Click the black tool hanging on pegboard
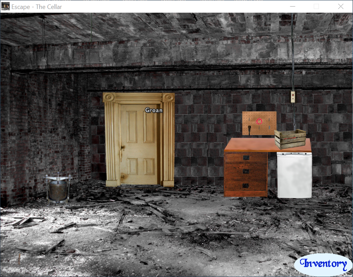 pos(249,130)
